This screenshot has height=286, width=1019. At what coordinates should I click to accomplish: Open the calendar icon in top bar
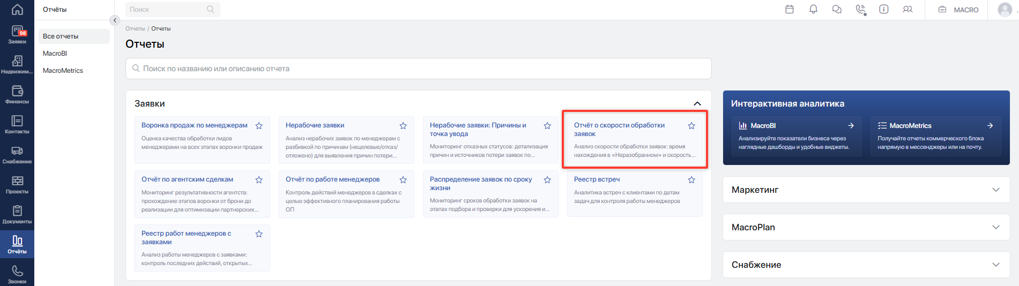pos(790,9)
